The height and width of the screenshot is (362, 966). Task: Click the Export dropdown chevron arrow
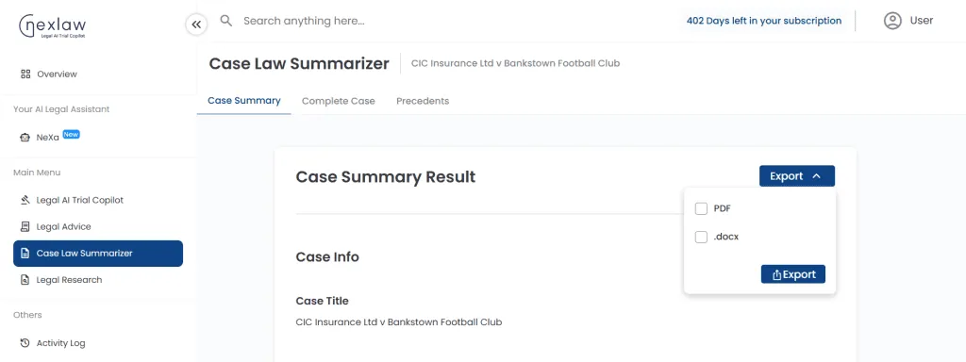pos(817,176)
